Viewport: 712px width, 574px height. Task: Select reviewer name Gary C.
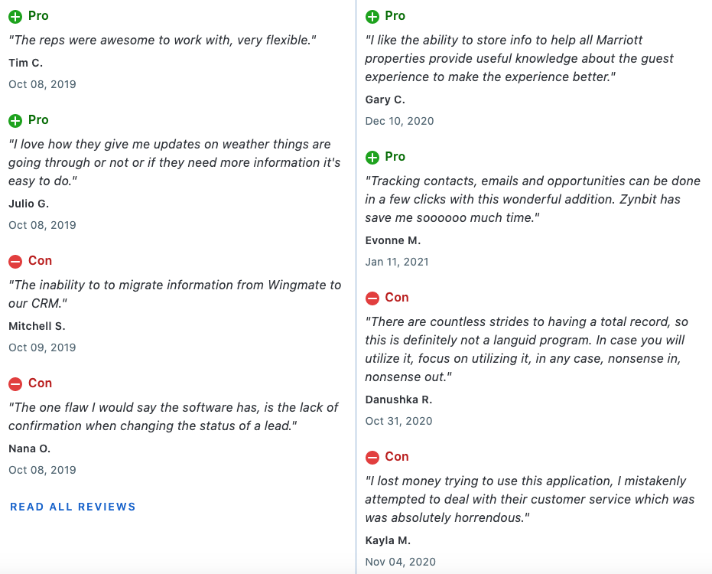[385, 99]
